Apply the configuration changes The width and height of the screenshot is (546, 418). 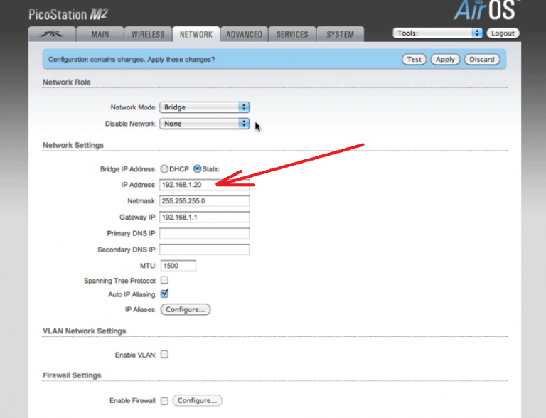coord(445,59)
